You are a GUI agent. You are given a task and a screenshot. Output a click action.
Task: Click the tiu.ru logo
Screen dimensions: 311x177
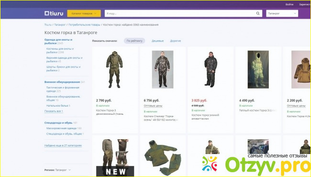tap(54, 13)
